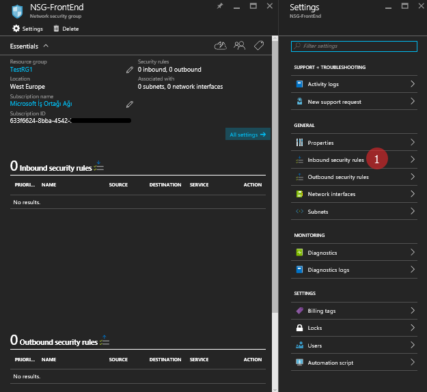Open Inbound security rules in Settings list

335,160
